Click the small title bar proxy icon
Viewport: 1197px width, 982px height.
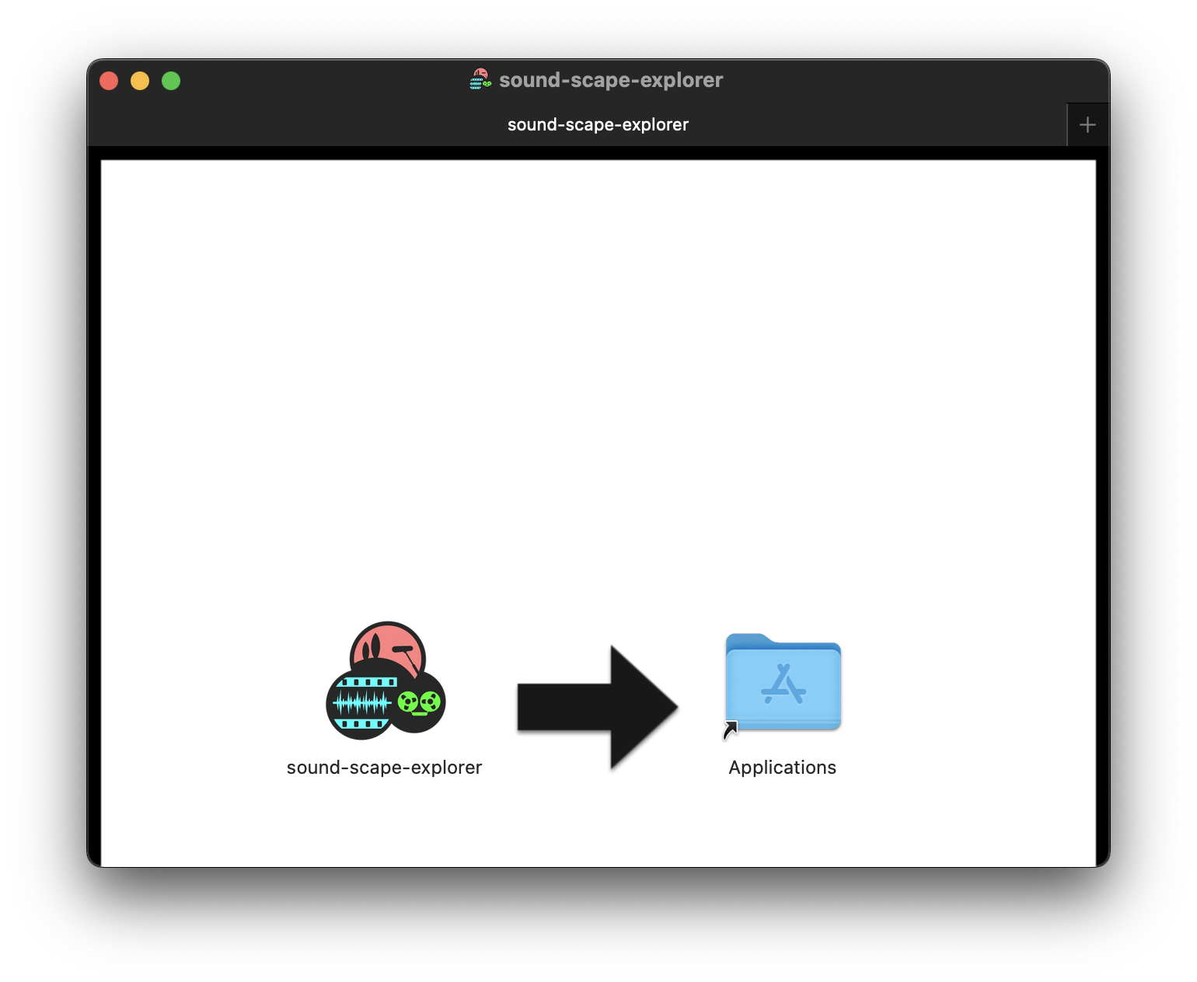click(480, 80)
